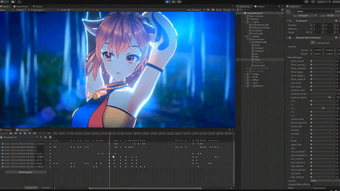Toggle filter by selection icon in Animation window
The image size is (340, 191).
click(41, 137)
